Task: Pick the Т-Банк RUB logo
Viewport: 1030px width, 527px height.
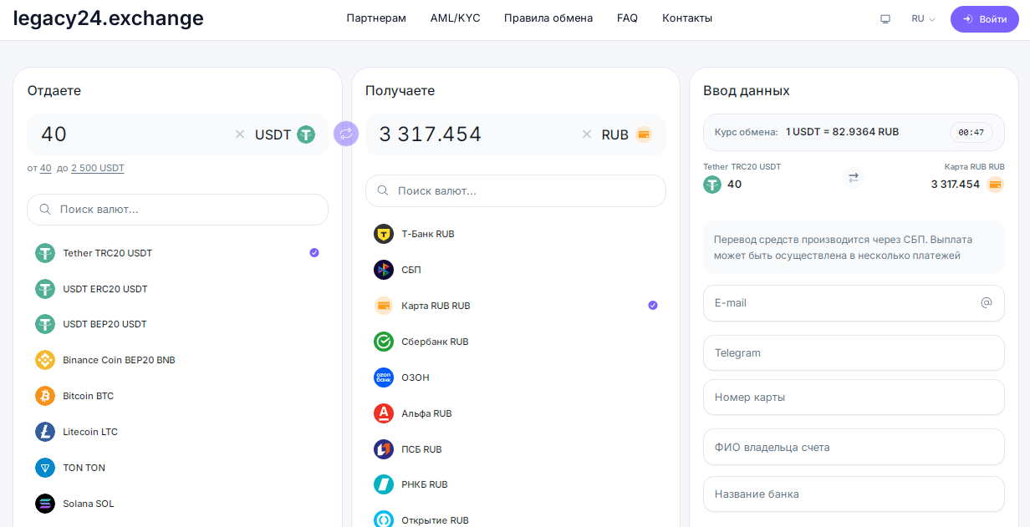Action: pyautogui.click(x=384, y=234)
